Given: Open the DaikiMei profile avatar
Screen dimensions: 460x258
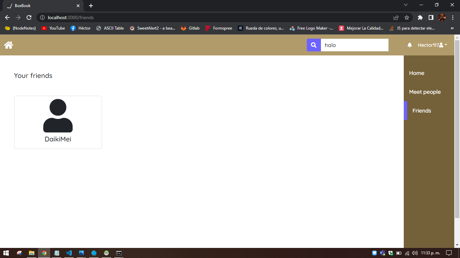Looking at the screenshot, I should 58,116.
